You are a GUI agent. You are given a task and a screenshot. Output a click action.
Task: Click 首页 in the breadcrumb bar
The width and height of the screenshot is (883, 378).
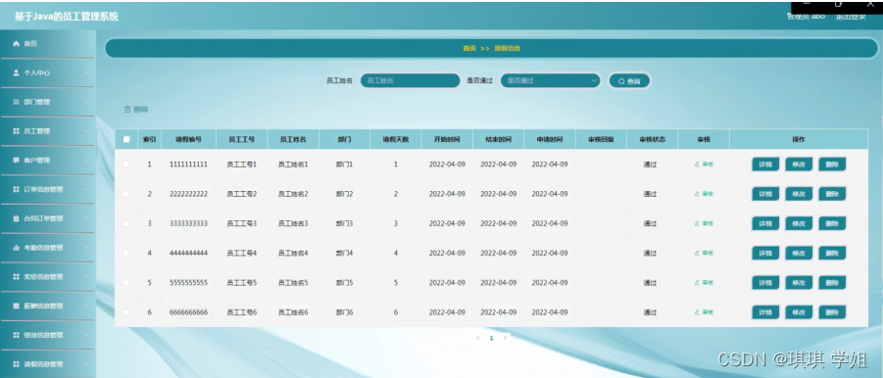[469, 48]
